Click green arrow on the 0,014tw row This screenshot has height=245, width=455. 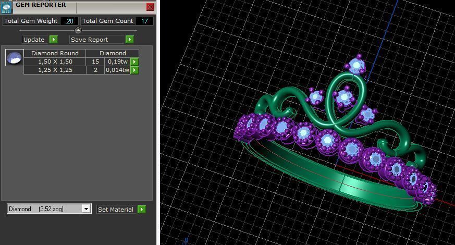[x=134, y=70]
